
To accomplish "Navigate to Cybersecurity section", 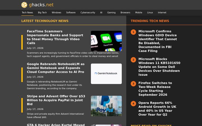I will [x=88, y=13].
